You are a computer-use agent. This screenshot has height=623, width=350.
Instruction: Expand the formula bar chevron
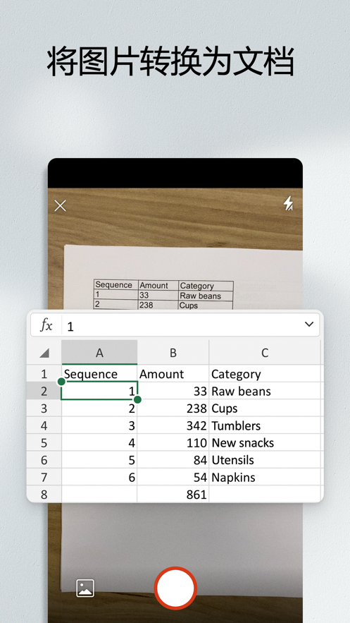[x=309, y=325]
